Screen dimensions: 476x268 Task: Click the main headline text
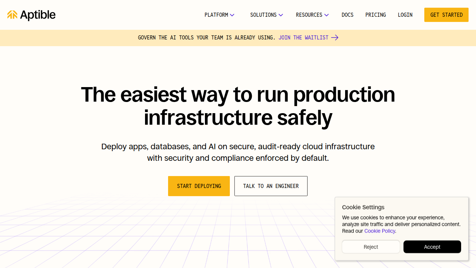tap(238, 106)
